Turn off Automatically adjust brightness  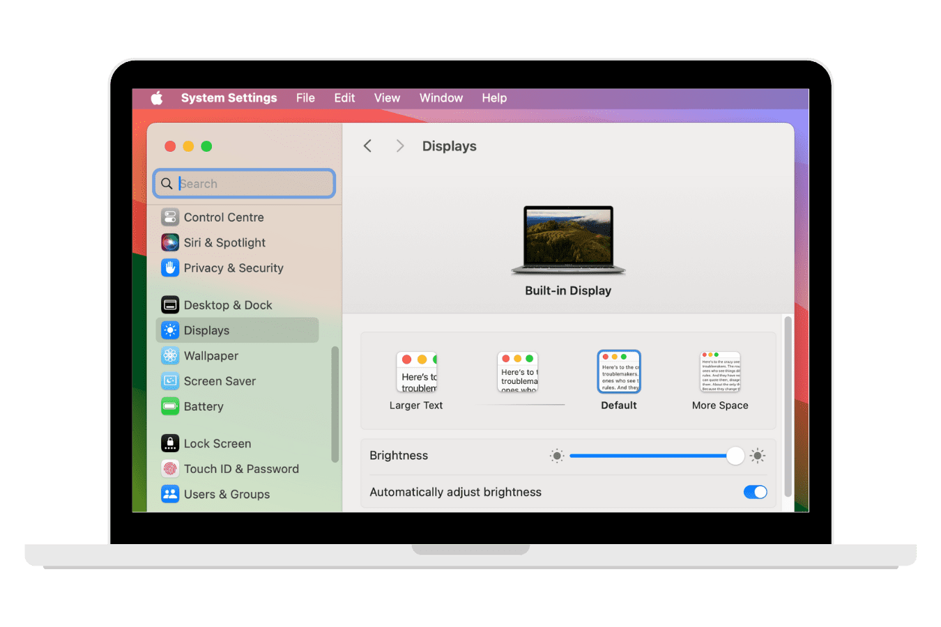(x=756, y=492)
